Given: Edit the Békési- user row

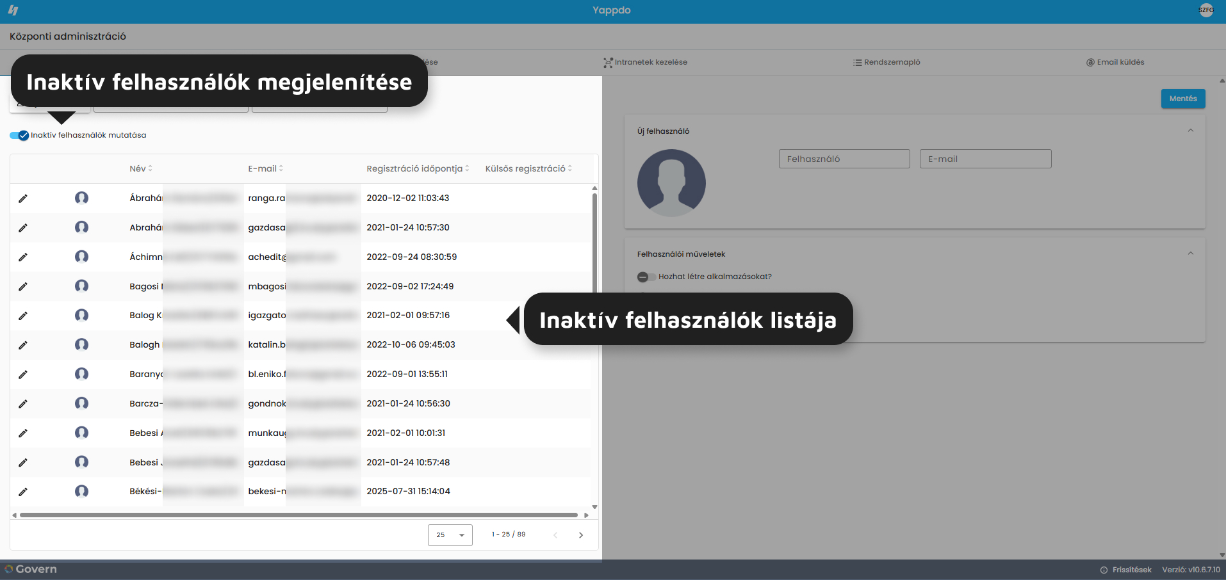Looking at the screenshot, I should point(23,492).
